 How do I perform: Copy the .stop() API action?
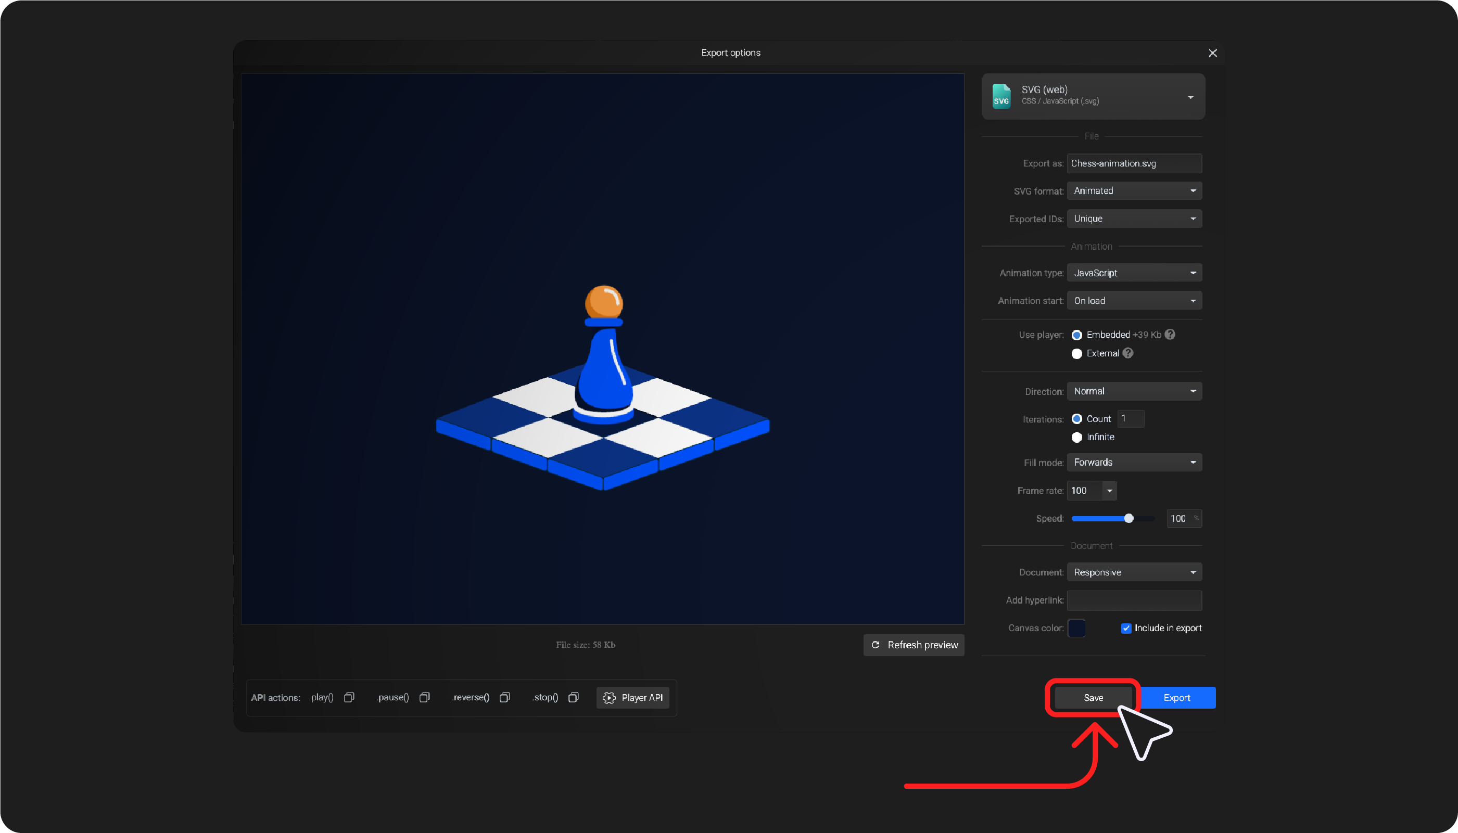point(573,697)
